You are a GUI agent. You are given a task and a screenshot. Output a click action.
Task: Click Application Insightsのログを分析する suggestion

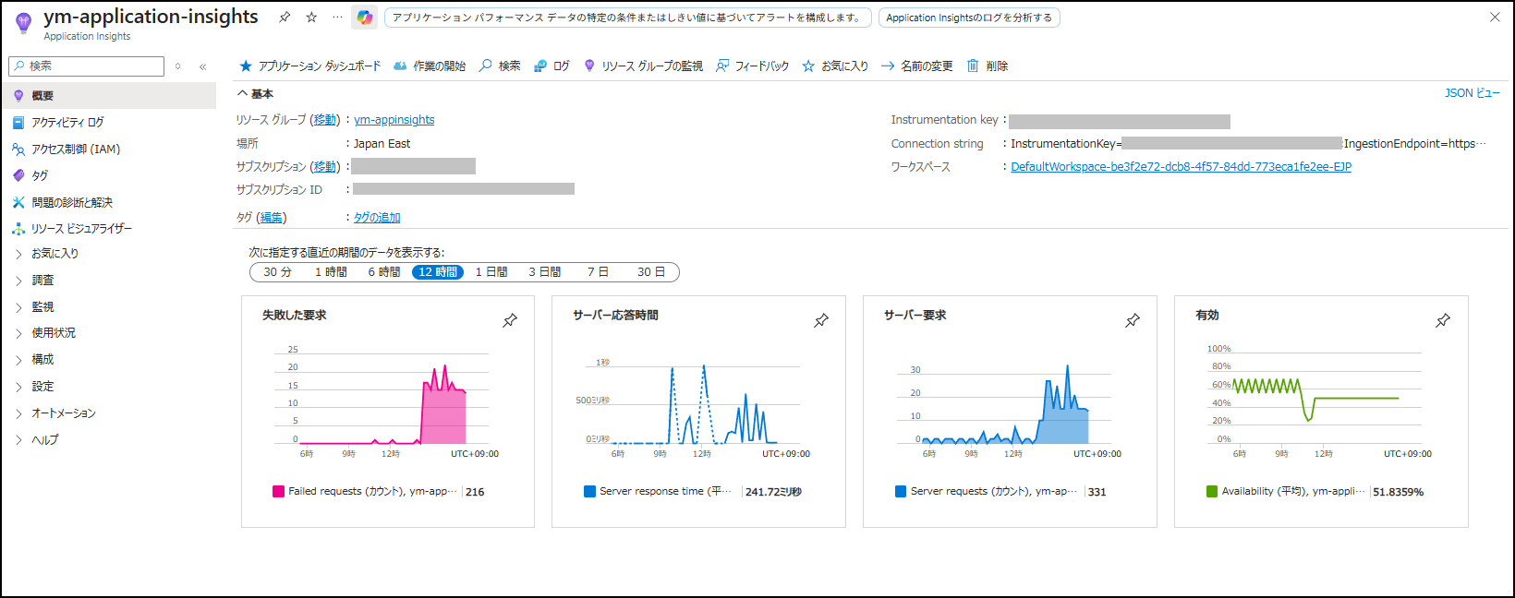click(969, 18)
